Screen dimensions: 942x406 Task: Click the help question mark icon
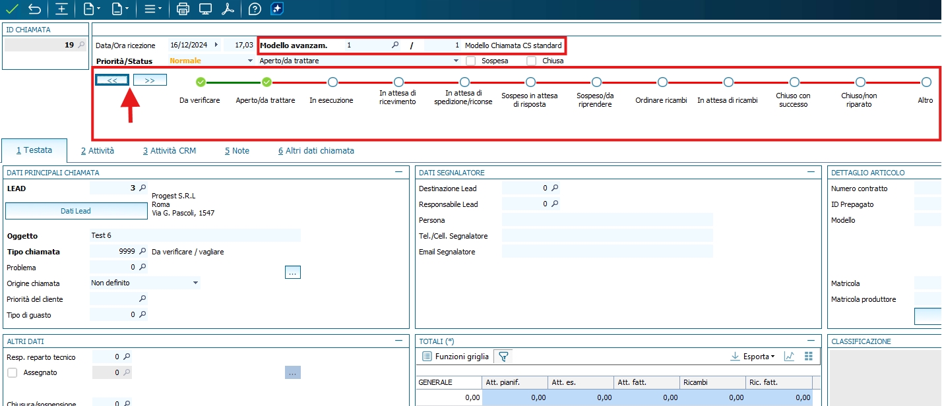point(255,9)
